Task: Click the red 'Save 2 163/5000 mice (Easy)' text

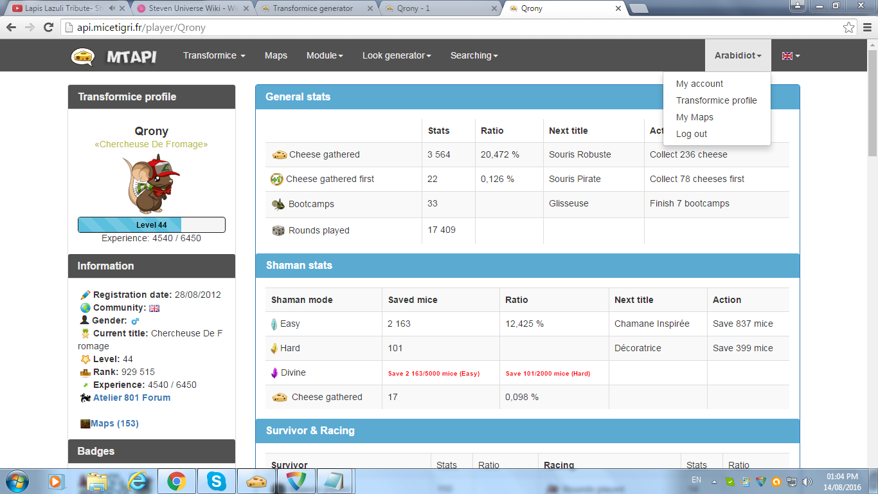Action: pyautogui.click(x=434, y=373)
